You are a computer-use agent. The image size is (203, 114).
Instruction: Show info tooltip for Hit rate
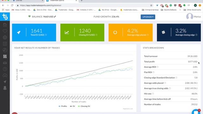(x=153, y=94)
